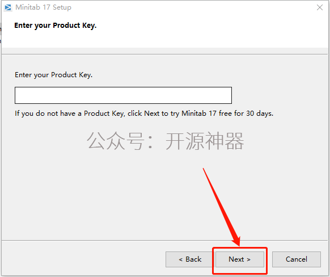
Task: Click the 30-day free trial notice text
Action: click(x=144, y=114)
